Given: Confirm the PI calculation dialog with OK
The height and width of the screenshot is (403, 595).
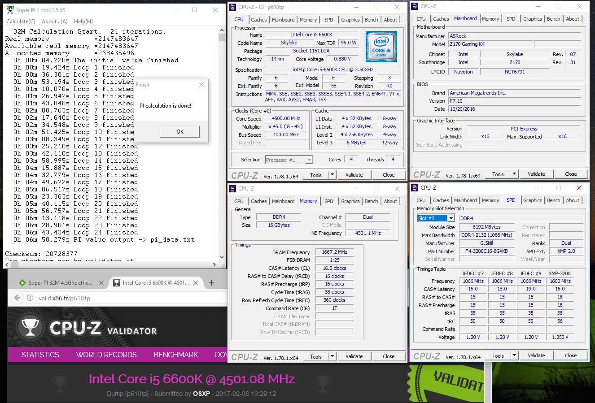Looking at the screenshot, I should [180, 131].
